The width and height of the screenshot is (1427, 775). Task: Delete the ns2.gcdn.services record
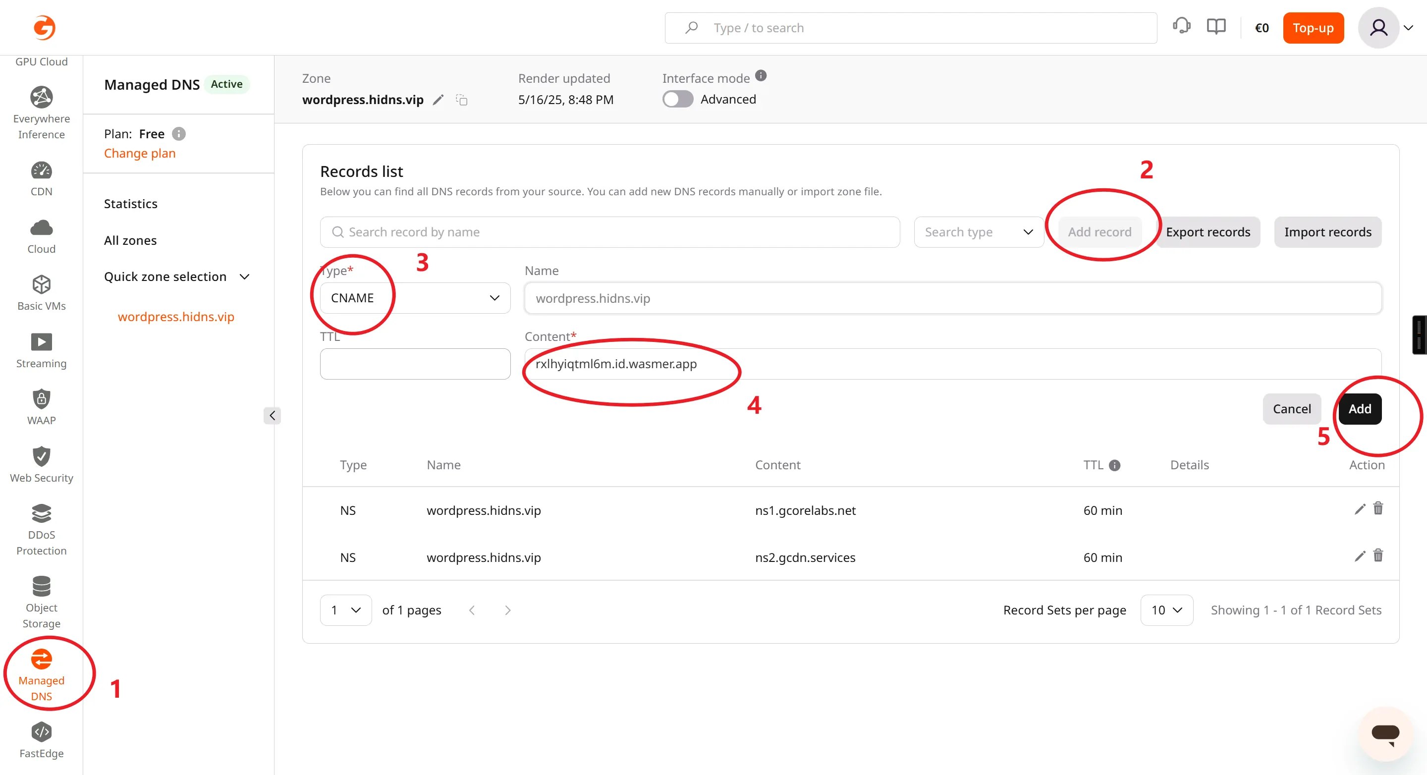1378,555
